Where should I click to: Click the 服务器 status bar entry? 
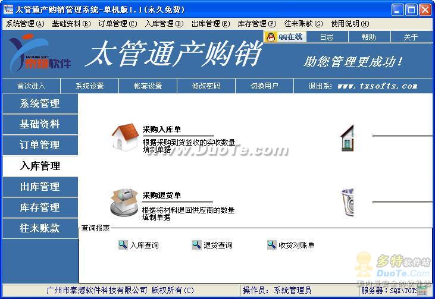point(389,290)
